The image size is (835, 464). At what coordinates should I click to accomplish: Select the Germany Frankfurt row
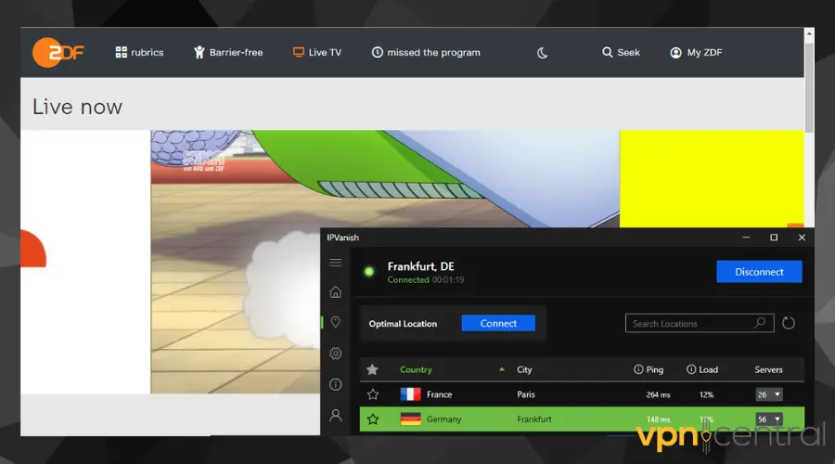pyautogui.click(x=582, y=419)
